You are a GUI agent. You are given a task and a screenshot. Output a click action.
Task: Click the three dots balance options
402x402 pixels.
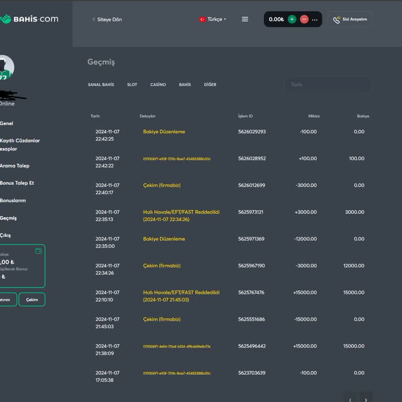point(315,19)
